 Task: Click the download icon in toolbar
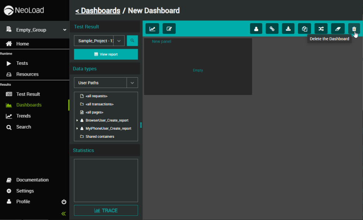point(288,29)
